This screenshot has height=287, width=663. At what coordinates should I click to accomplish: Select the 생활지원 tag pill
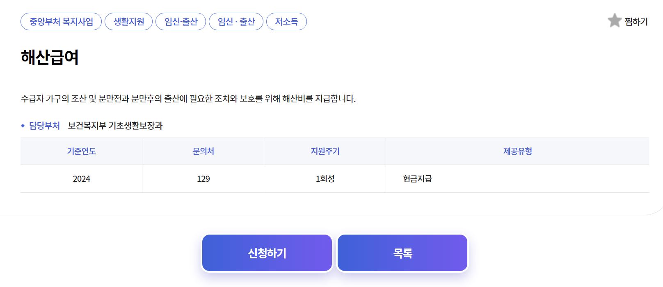[x=128, y=22]
